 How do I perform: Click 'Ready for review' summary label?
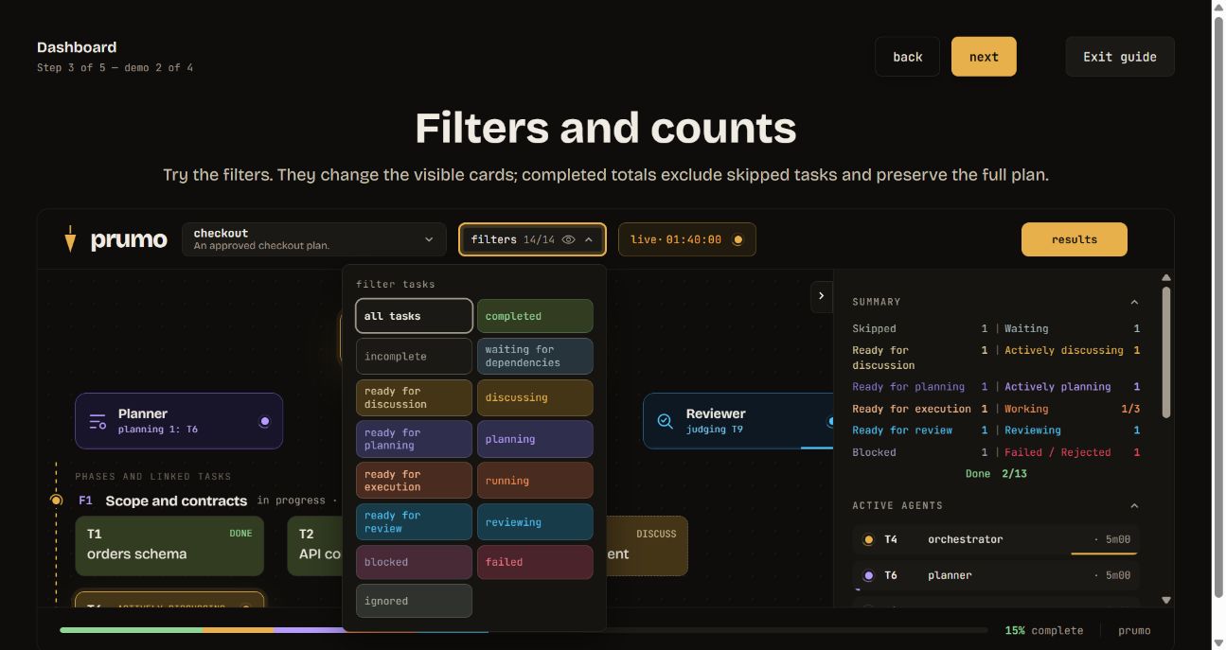coord(901,430)
